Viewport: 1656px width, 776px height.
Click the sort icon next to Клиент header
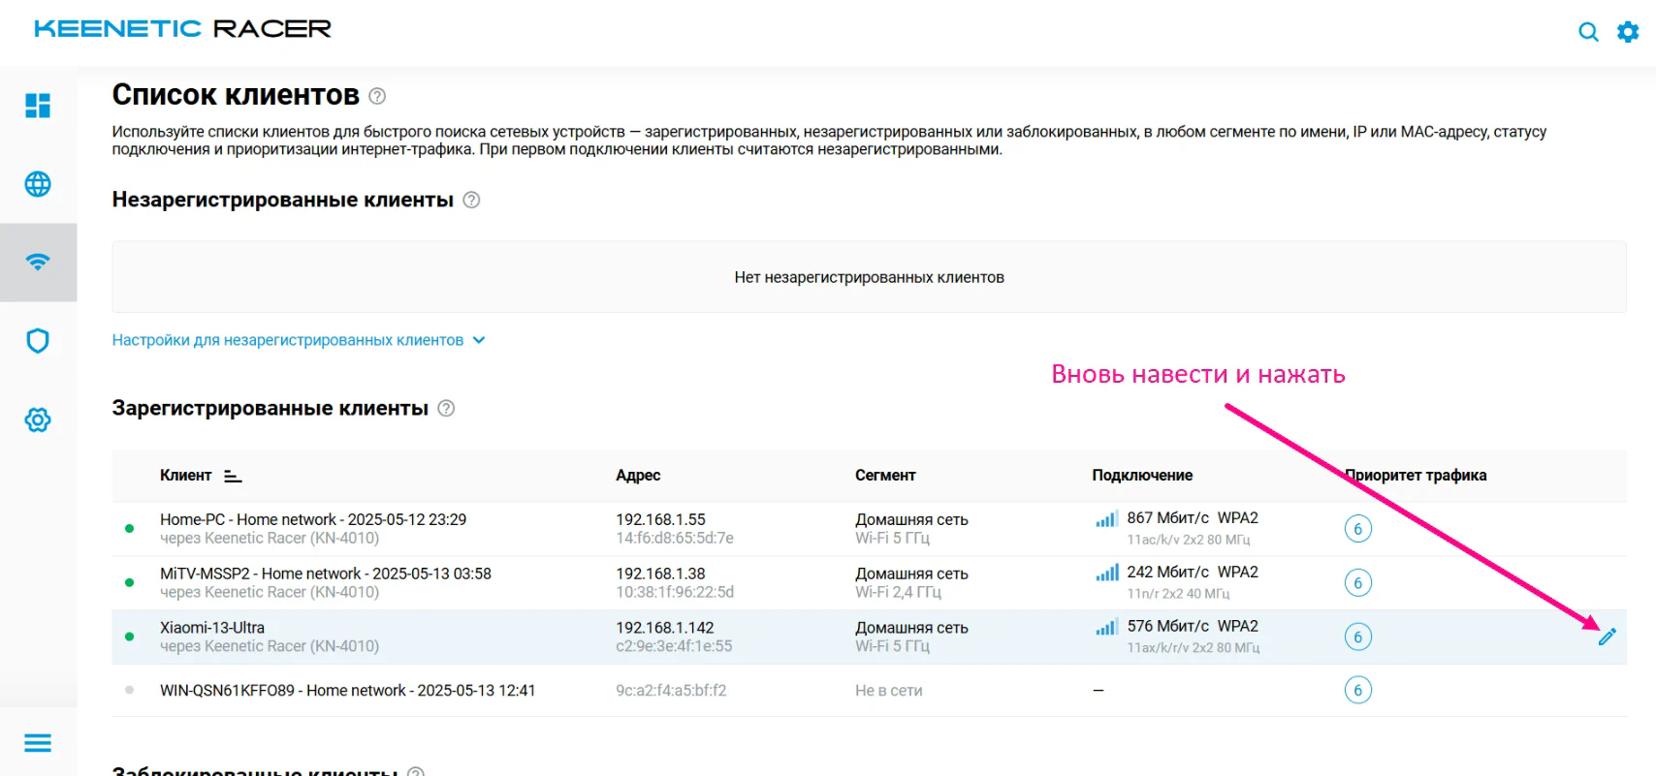coord(233,476)
